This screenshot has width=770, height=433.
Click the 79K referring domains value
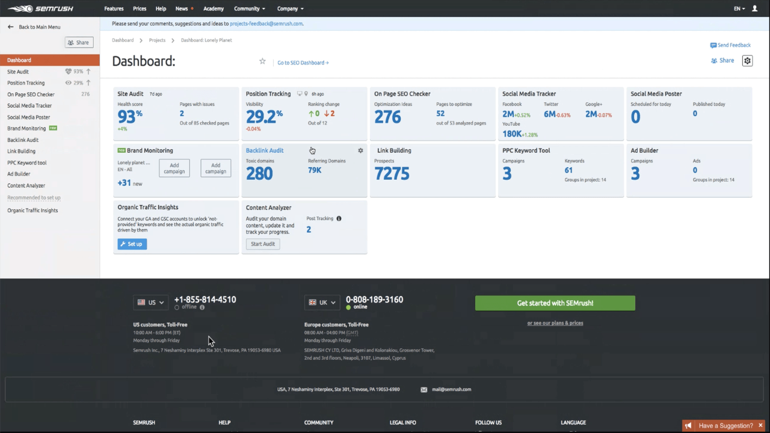tap(315, 170)
